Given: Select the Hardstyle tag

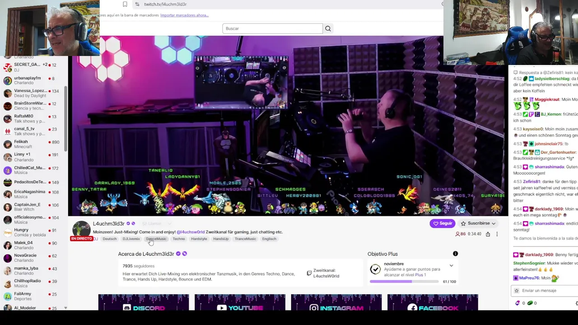Looking at the screenshot, I should coord(199,239).
